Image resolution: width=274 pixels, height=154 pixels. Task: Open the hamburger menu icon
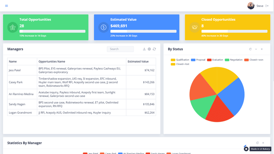[7, 6]
